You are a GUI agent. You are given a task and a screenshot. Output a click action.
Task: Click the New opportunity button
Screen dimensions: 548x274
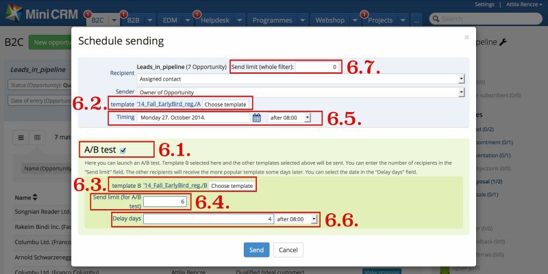pos(50,42)
